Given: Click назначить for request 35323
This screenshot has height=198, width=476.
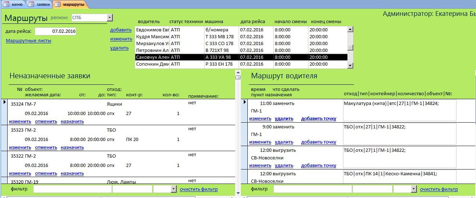Looking at the screenshot, I should coord(72,148).
